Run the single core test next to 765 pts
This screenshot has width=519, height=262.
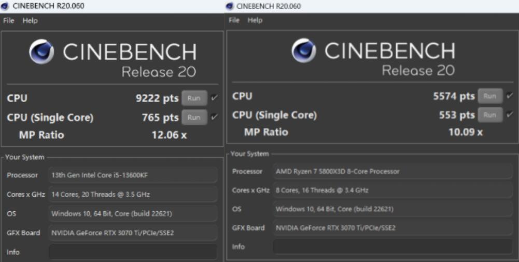(194, 118)
